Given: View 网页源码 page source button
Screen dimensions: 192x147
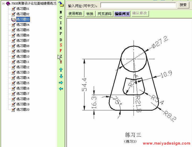Looking at the screenshot, I should [x=104, y=14].
